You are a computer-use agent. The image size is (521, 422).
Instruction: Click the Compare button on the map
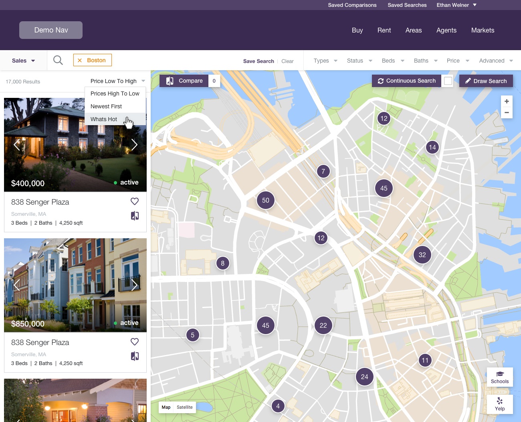pos(184,81)
